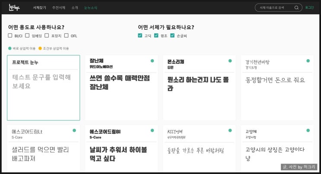Click the 로그인 link
Screen dimensions: 321x174
click(x=309, y=7)
